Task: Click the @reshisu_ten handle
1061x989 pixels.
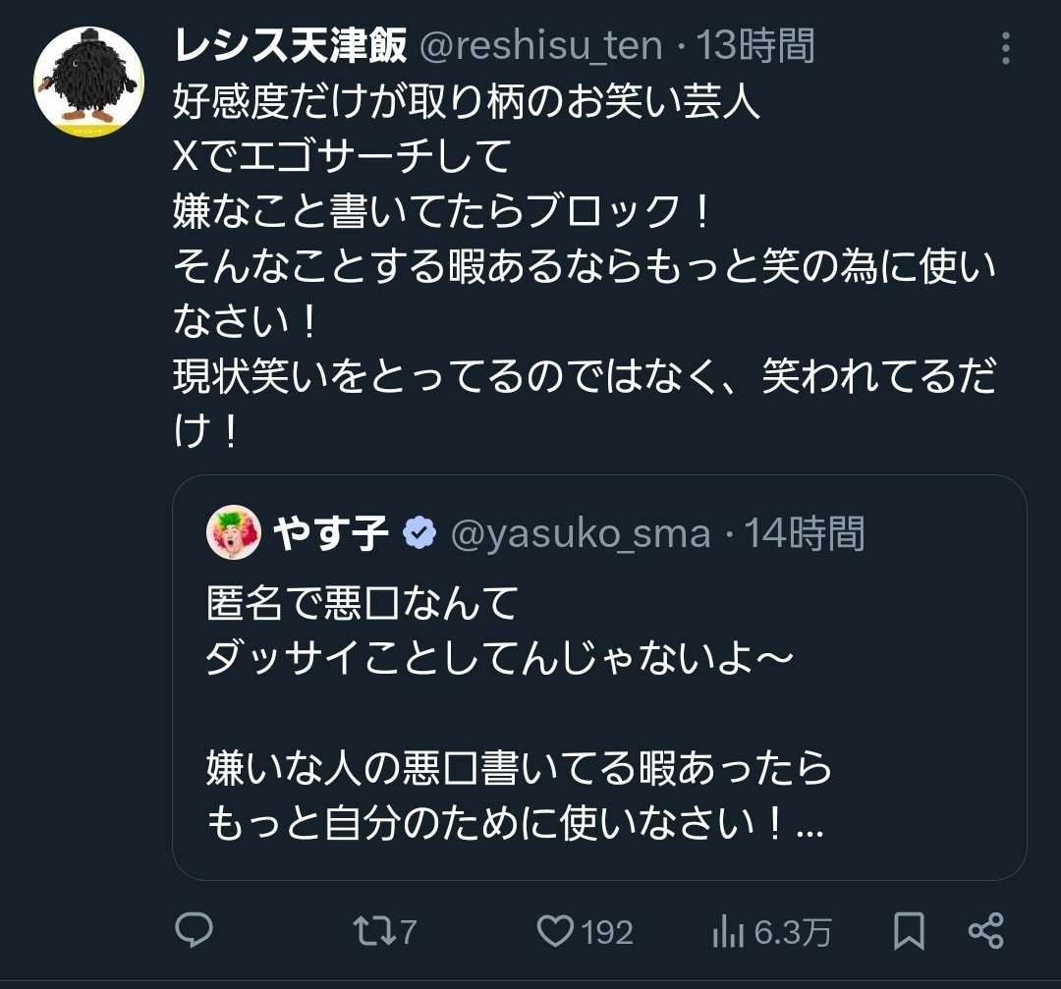Action: click(x=540, y=45)
